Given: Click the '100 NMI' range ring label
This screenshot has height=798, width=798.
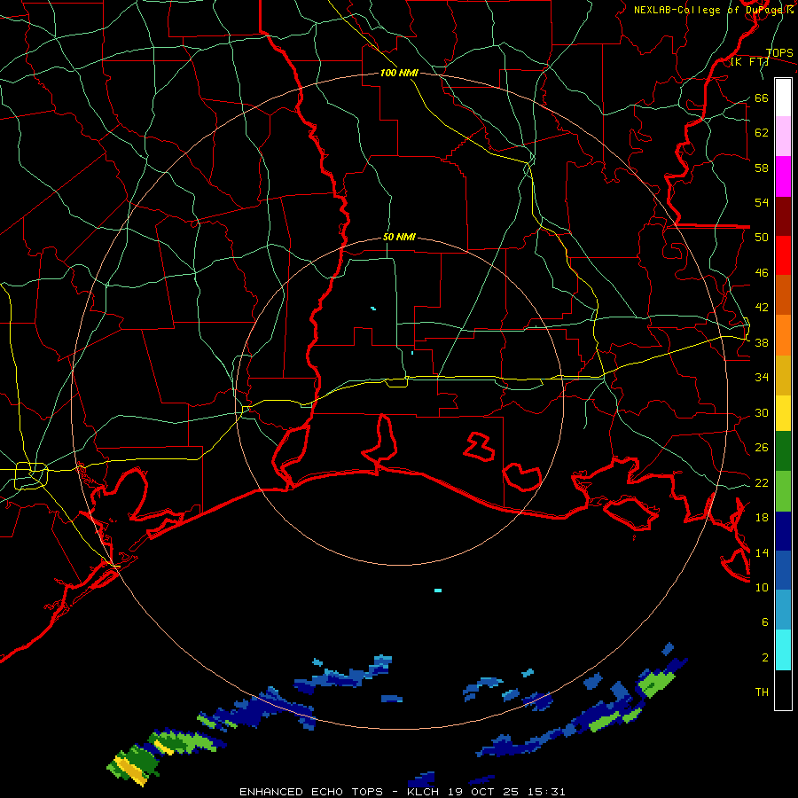Looking at the screenshot, I should click(399, 73).
